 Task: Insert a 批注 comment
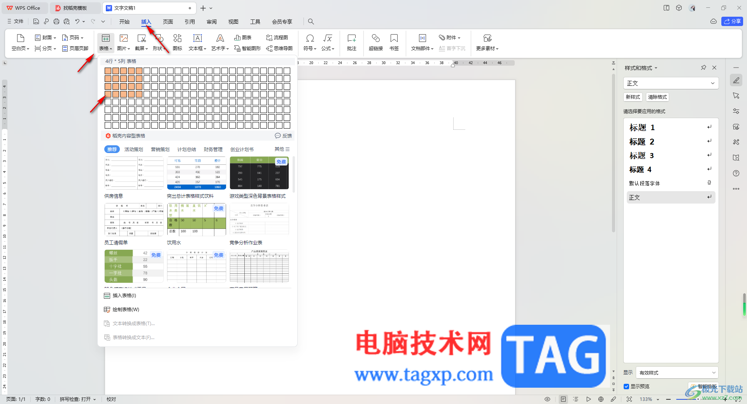click(x=352, y=43)
